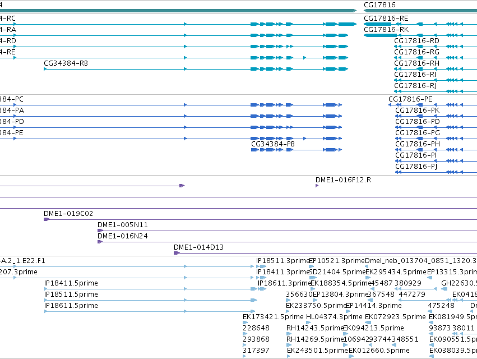Viewport: 477px width, 359px height.
Task: Select the DME1-014D13 clone label
Action: [198, 247]
